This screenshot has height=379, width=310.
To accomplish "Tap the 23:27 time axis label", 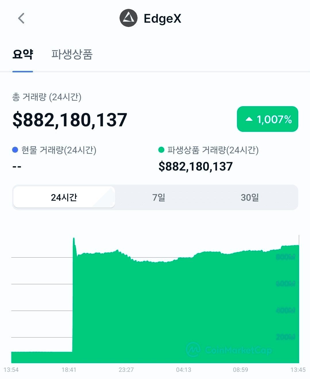I will pos(126,370).
